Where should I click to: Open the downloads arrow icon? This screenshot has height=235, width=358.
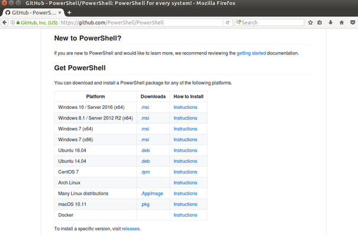(x=330, y=22)
